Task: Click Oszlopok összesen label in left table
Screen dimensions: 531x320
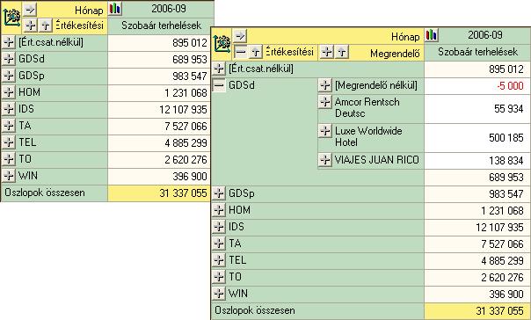Action: [x=45, y=193]
